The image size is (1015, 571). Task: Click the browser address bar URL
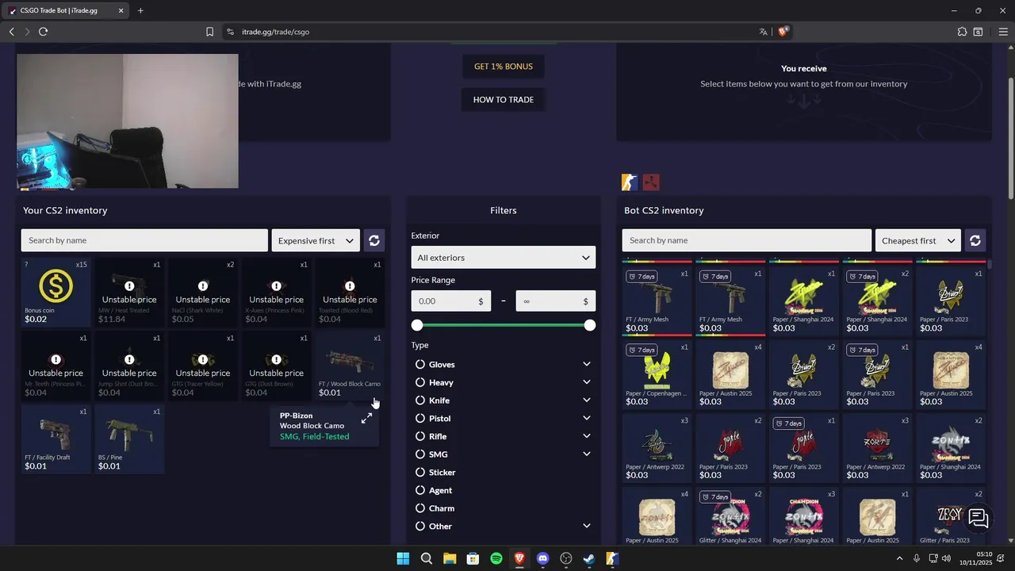pos(275,32)
